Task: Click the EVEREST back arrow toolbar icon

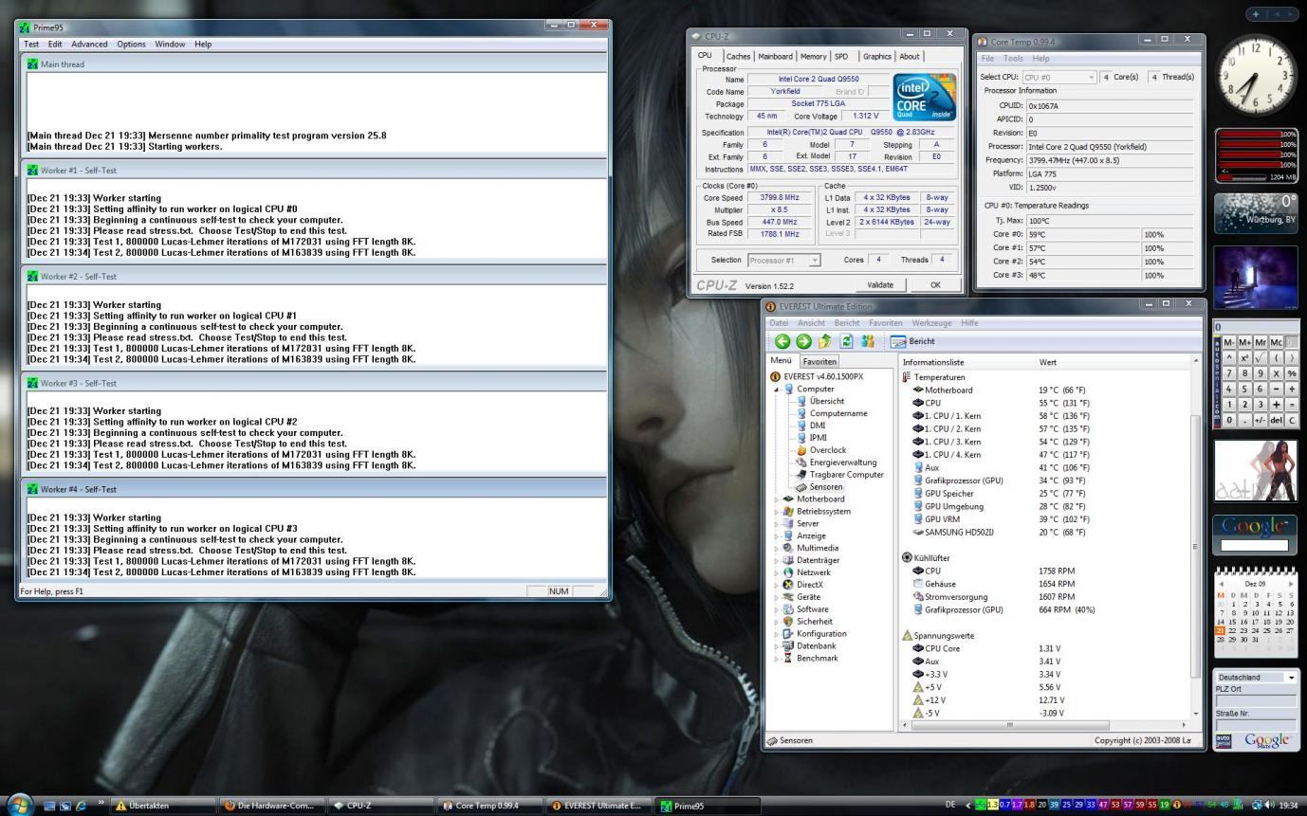Action: tap(782, 341)
